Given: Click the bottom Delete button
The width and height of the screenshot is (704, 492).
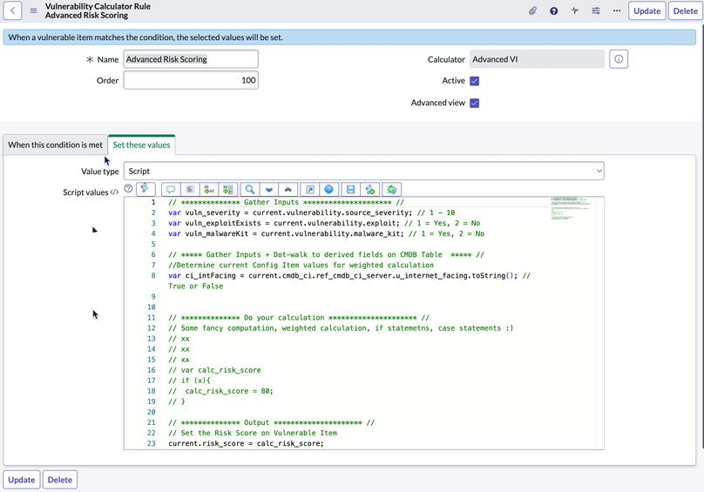Looking at the screenshot, I should tap(60, 480).
